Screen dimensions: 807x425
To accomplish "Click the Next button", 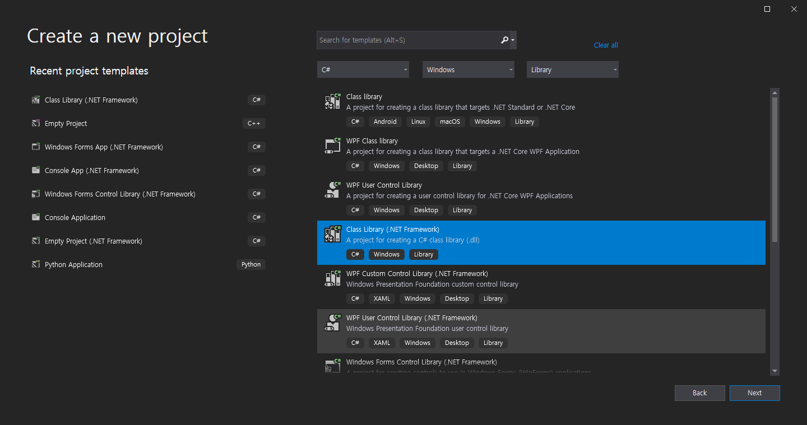I will [x=754, y=393].
